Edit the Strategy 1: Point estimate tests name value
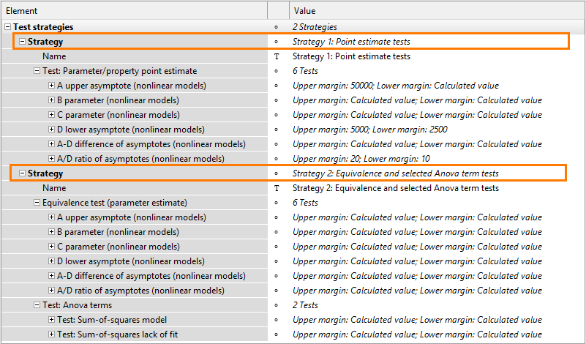This screenshot has width=586, height=344. click(351, 56)
